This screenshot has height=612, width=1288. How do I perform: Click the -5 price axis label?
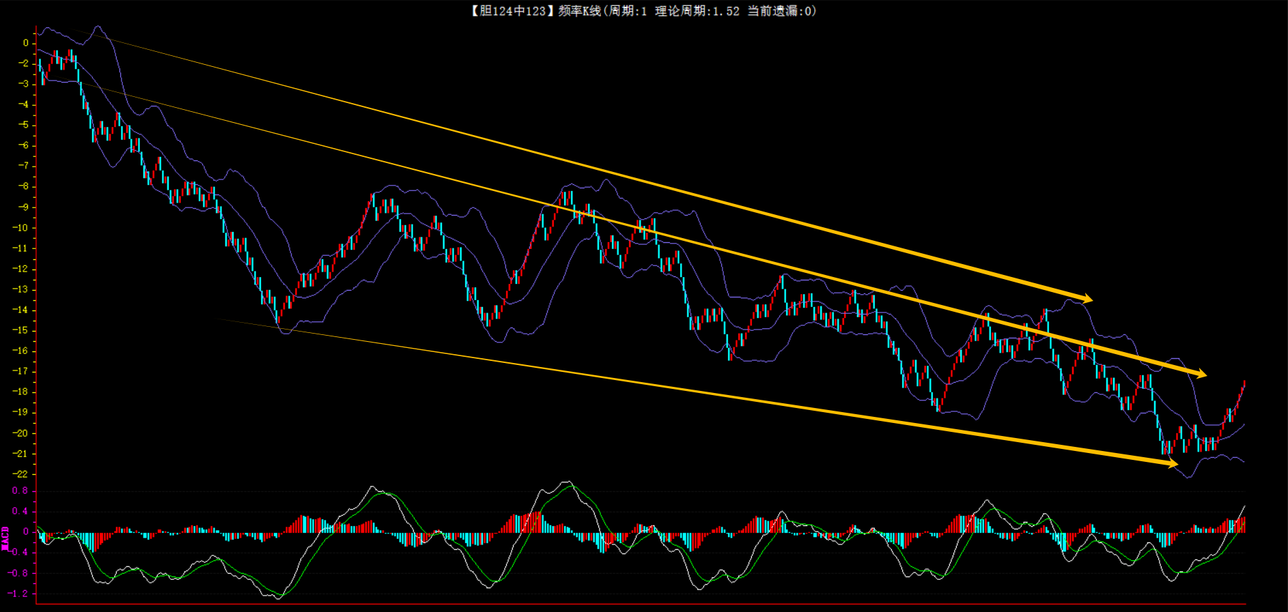pyautogui.click(x=23, y=125)
